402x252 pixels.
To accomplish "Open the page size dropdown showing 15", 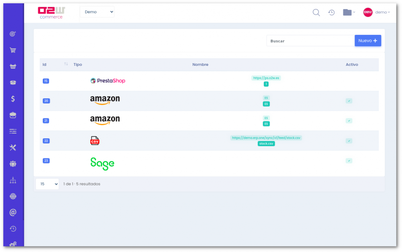I will (x=47, y=184).
